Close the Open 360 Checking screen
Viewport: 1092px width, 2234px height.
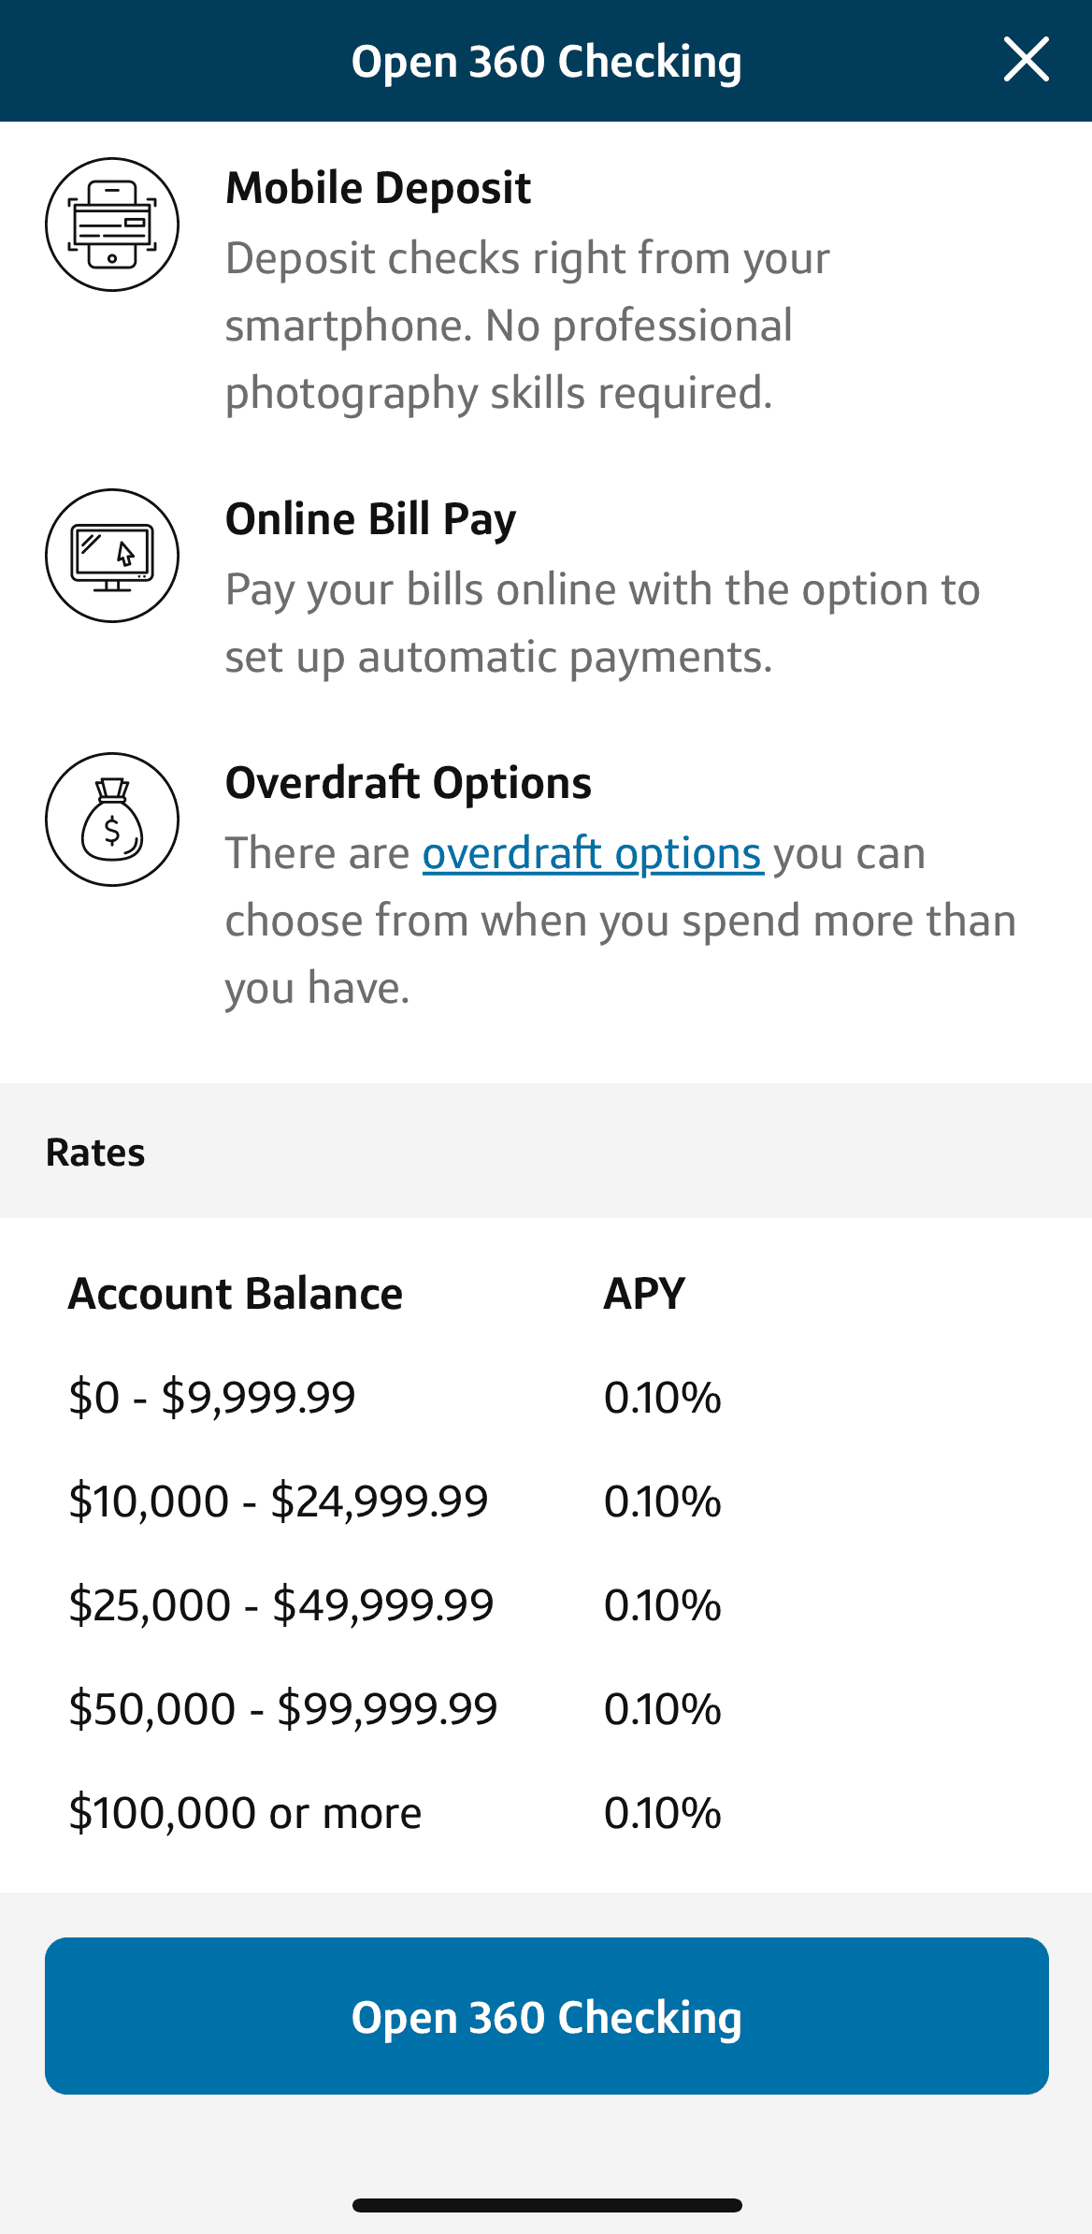1026,60
